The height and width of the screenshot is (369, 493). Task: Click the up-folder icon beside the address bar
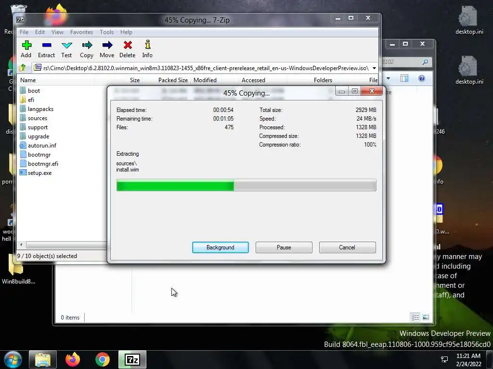[x=23, y=67]
